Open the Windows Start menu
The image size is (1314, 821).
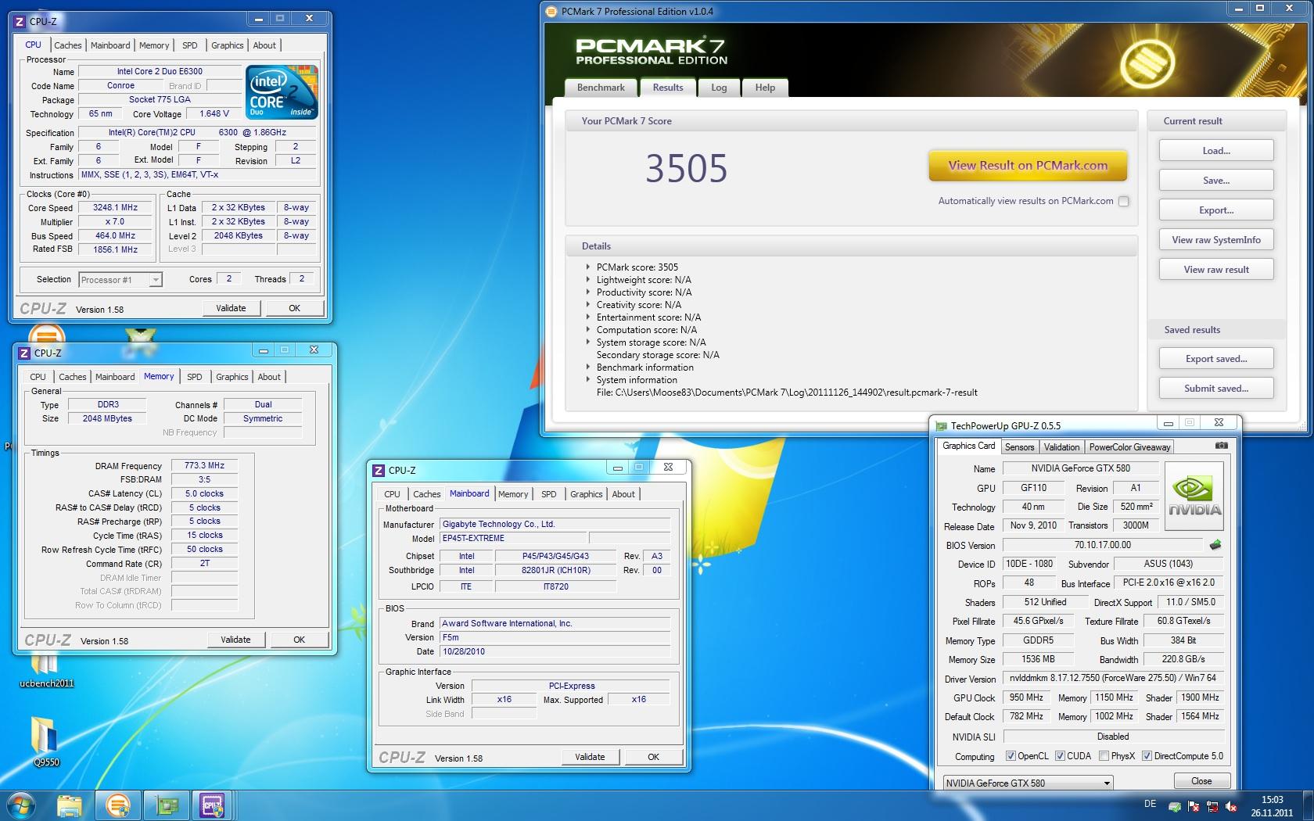pyautogui.click(x=20, y=805)
